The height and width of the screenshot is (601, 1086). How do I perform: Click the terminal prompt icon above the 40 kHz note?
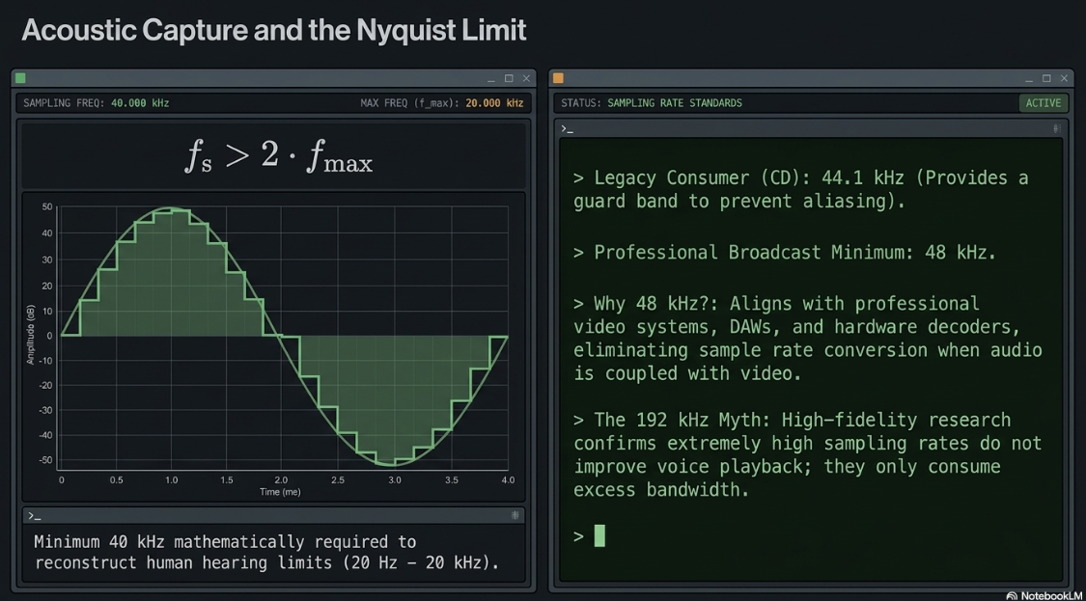point(34,516)
